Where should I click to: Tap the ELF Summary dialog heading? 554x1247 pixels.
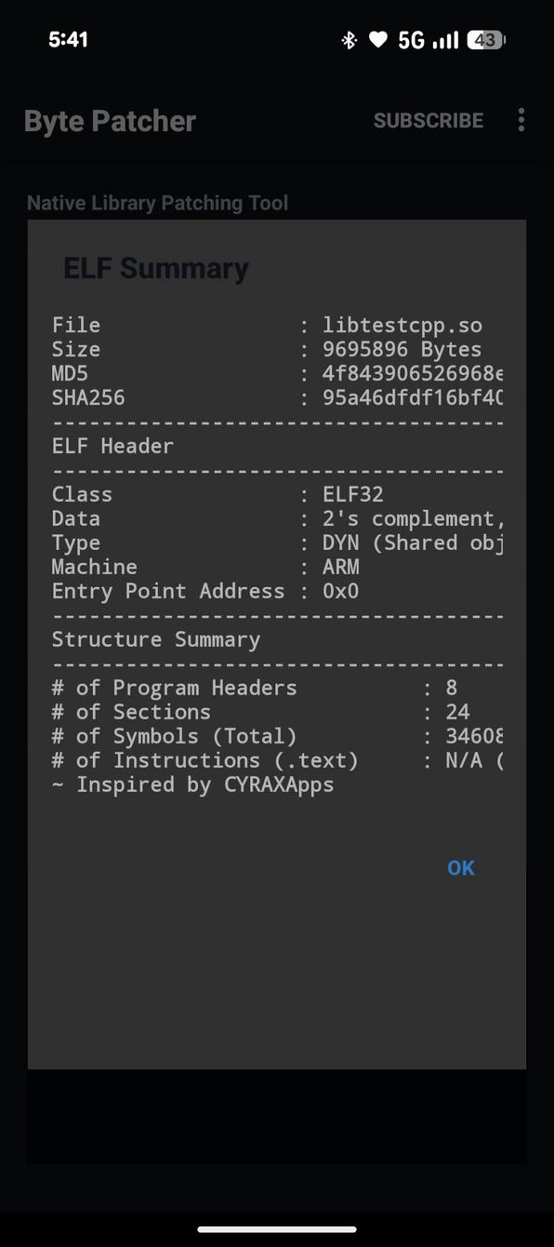click(x=155, y=267)
